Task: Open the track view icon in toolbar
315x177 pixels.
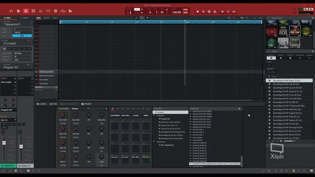Action: click(x=19, y=11)
